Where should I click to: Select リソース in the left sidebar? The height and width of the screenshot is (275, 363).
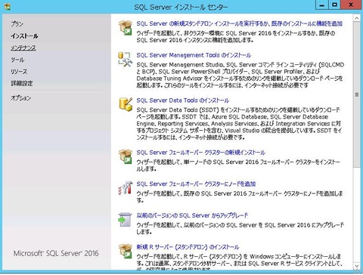click(x=19, y=72)
